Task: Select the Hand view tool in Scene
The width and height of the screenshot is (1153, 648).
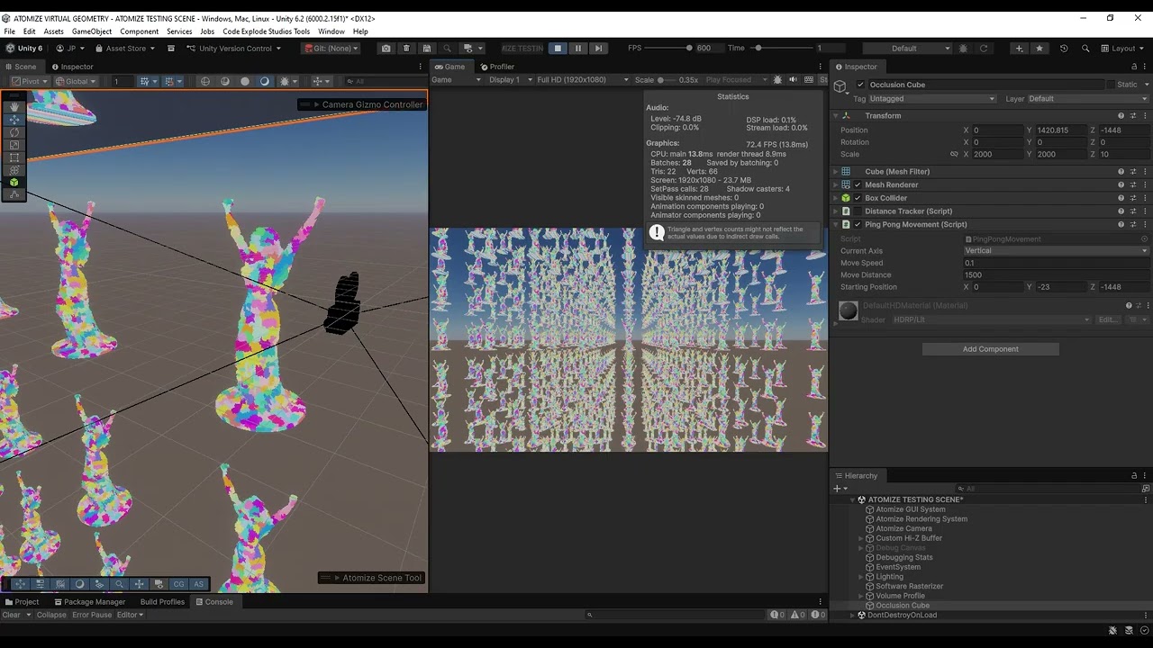Action: (14, 107)
